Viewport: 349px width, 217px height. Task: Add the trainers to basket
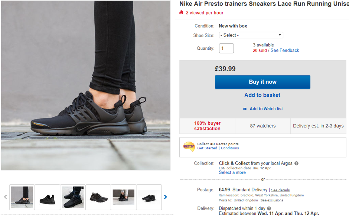[262, 95]
